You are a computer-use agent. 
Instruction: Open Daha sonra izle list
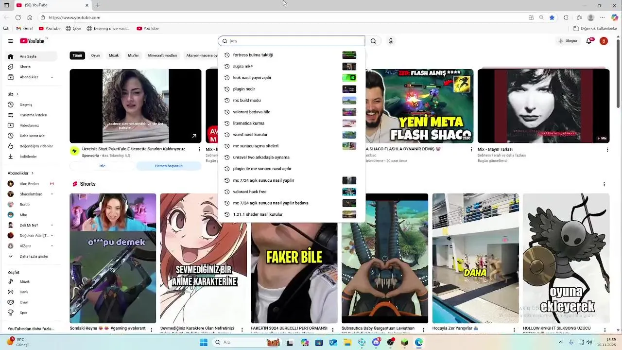32,136
